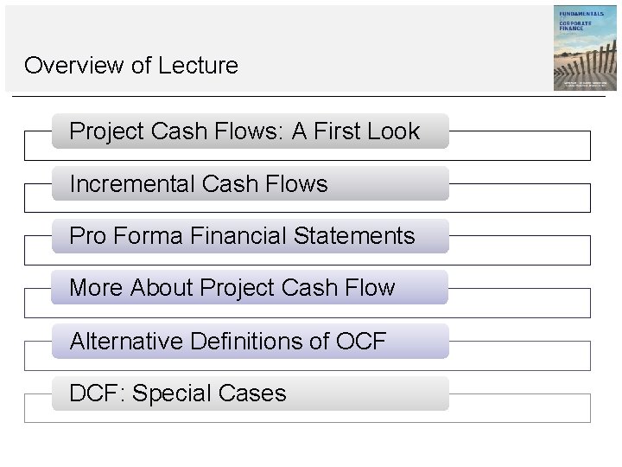The width and height of the screenshot is (622, 467).
Task: Select empty box right of "Pro Forma" item
Action: click(519, 250)
